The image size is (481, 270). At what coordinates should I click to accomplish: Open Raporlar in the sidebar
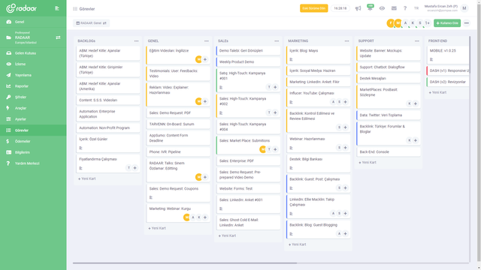pos(33,86)
